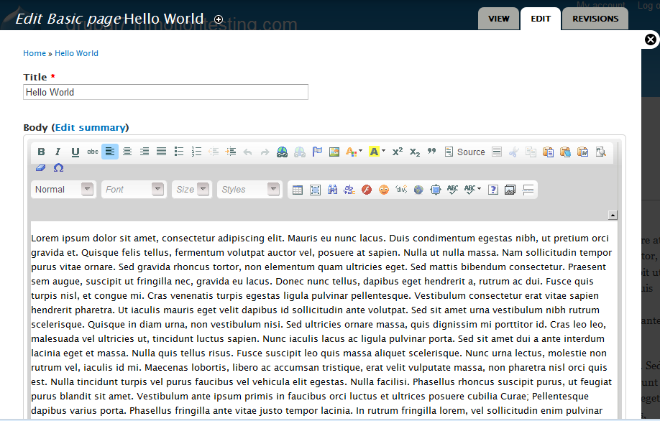The width and height of the screenshot is (660, 421).
Task: Click the Cut scissors icon
Action: 513,152
